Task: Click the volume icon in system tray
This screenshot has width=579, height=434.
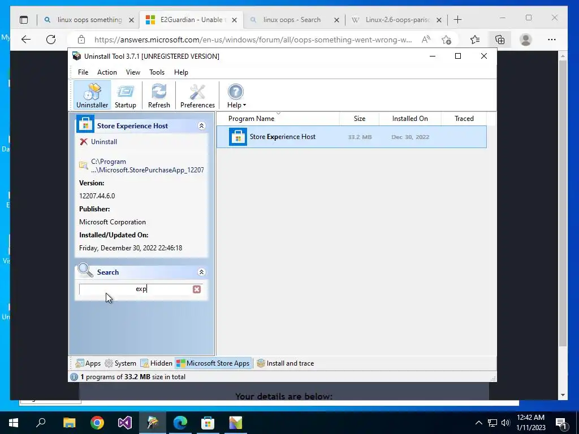Action: pos(506,423)
